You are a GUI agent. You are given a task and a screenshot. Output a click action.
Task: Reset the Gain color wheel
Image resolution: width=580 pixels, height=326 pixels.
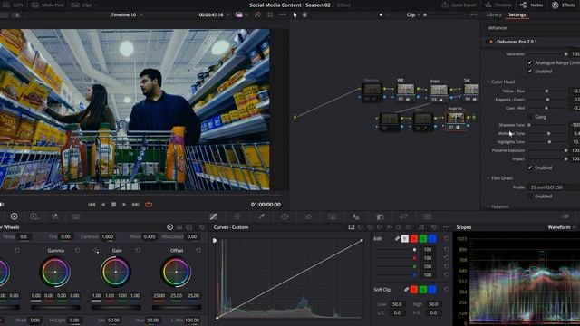(x=138, y=250)
